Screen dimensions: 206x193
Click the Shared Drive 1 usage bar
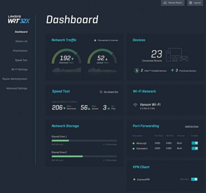[x=84, y=141]
